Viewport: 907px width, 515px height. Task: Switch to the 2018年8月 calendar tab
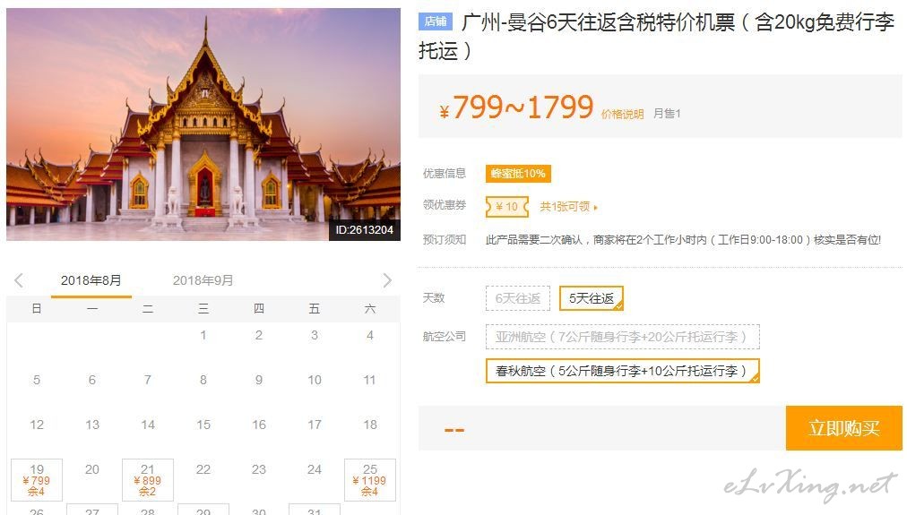pyautogui.click(x=91, y=280)
